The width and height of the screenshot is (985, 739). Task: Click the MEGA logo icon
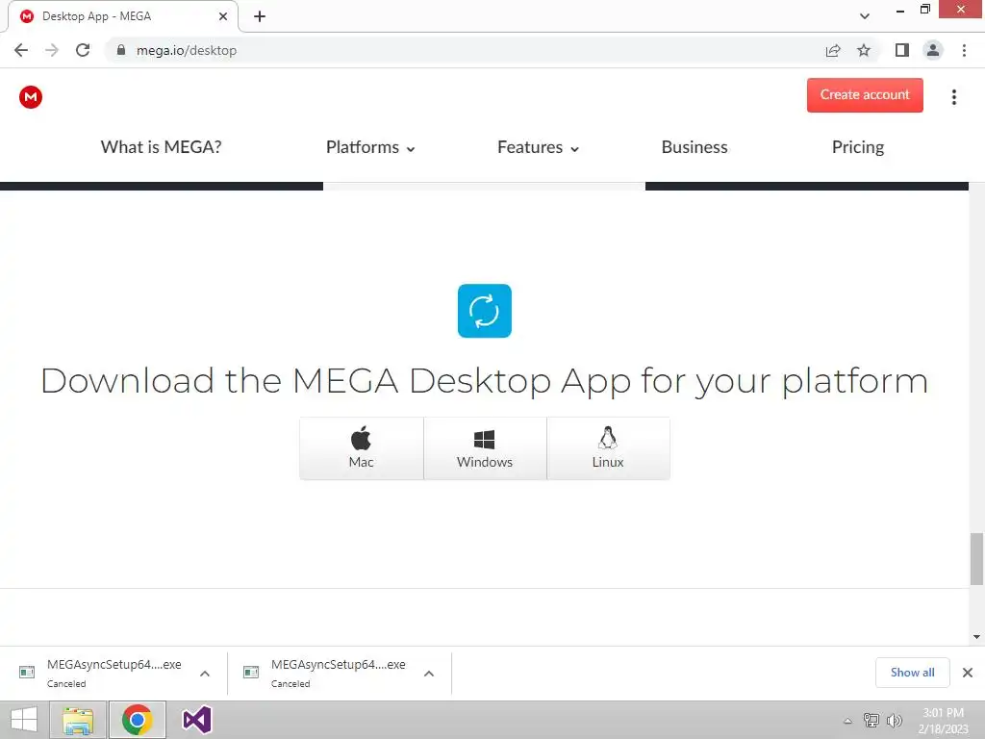[x=30, y=97]
